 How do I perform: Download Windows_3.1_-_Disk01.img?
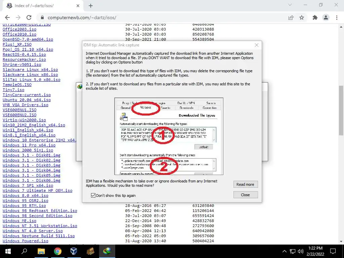click(31, 155)
